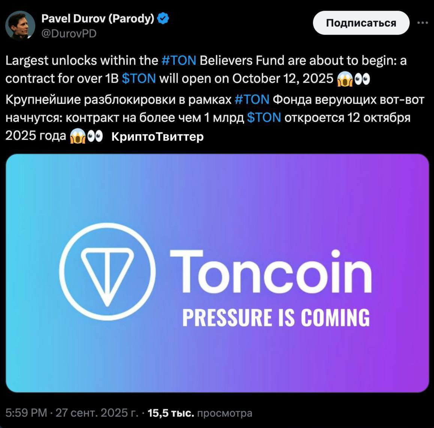Click the $TON cashtag after "1 млрд"
Viewport: 434px width, 428px height.
pos(264,118)
